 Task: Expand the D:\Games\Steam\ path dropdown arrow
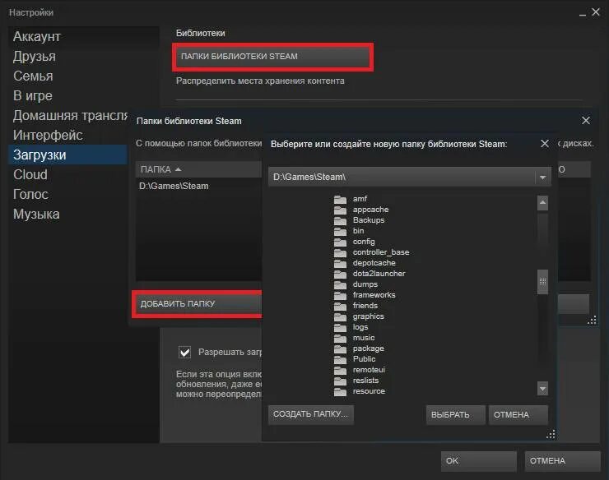click(x=542, y=178)
